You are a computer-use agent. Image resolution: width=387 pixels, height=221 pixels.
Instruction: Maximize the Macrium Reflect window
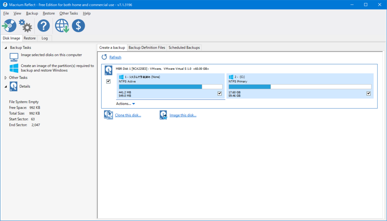366,5
